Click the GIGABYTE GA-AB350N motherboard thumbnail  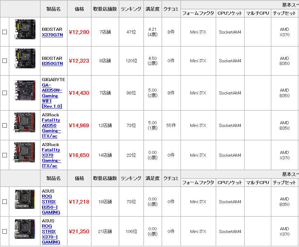(25, 90)
